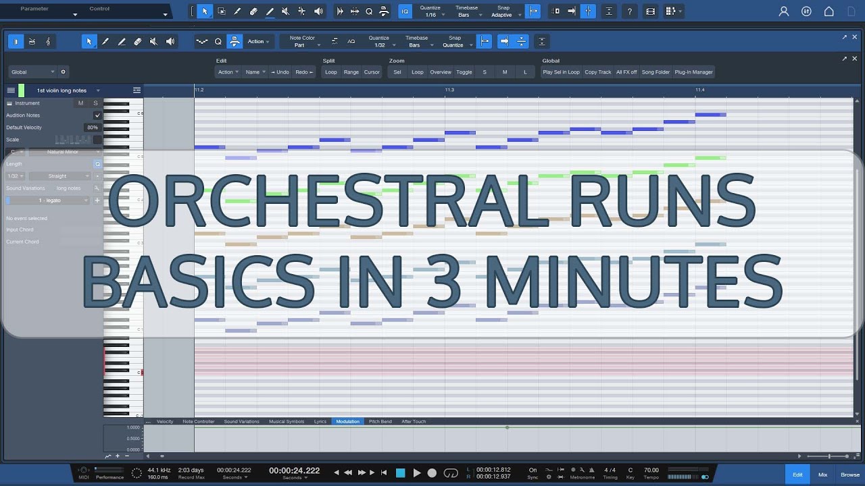
Task: Select the Arrow tool in main toolbar
Action: point(205,11)
